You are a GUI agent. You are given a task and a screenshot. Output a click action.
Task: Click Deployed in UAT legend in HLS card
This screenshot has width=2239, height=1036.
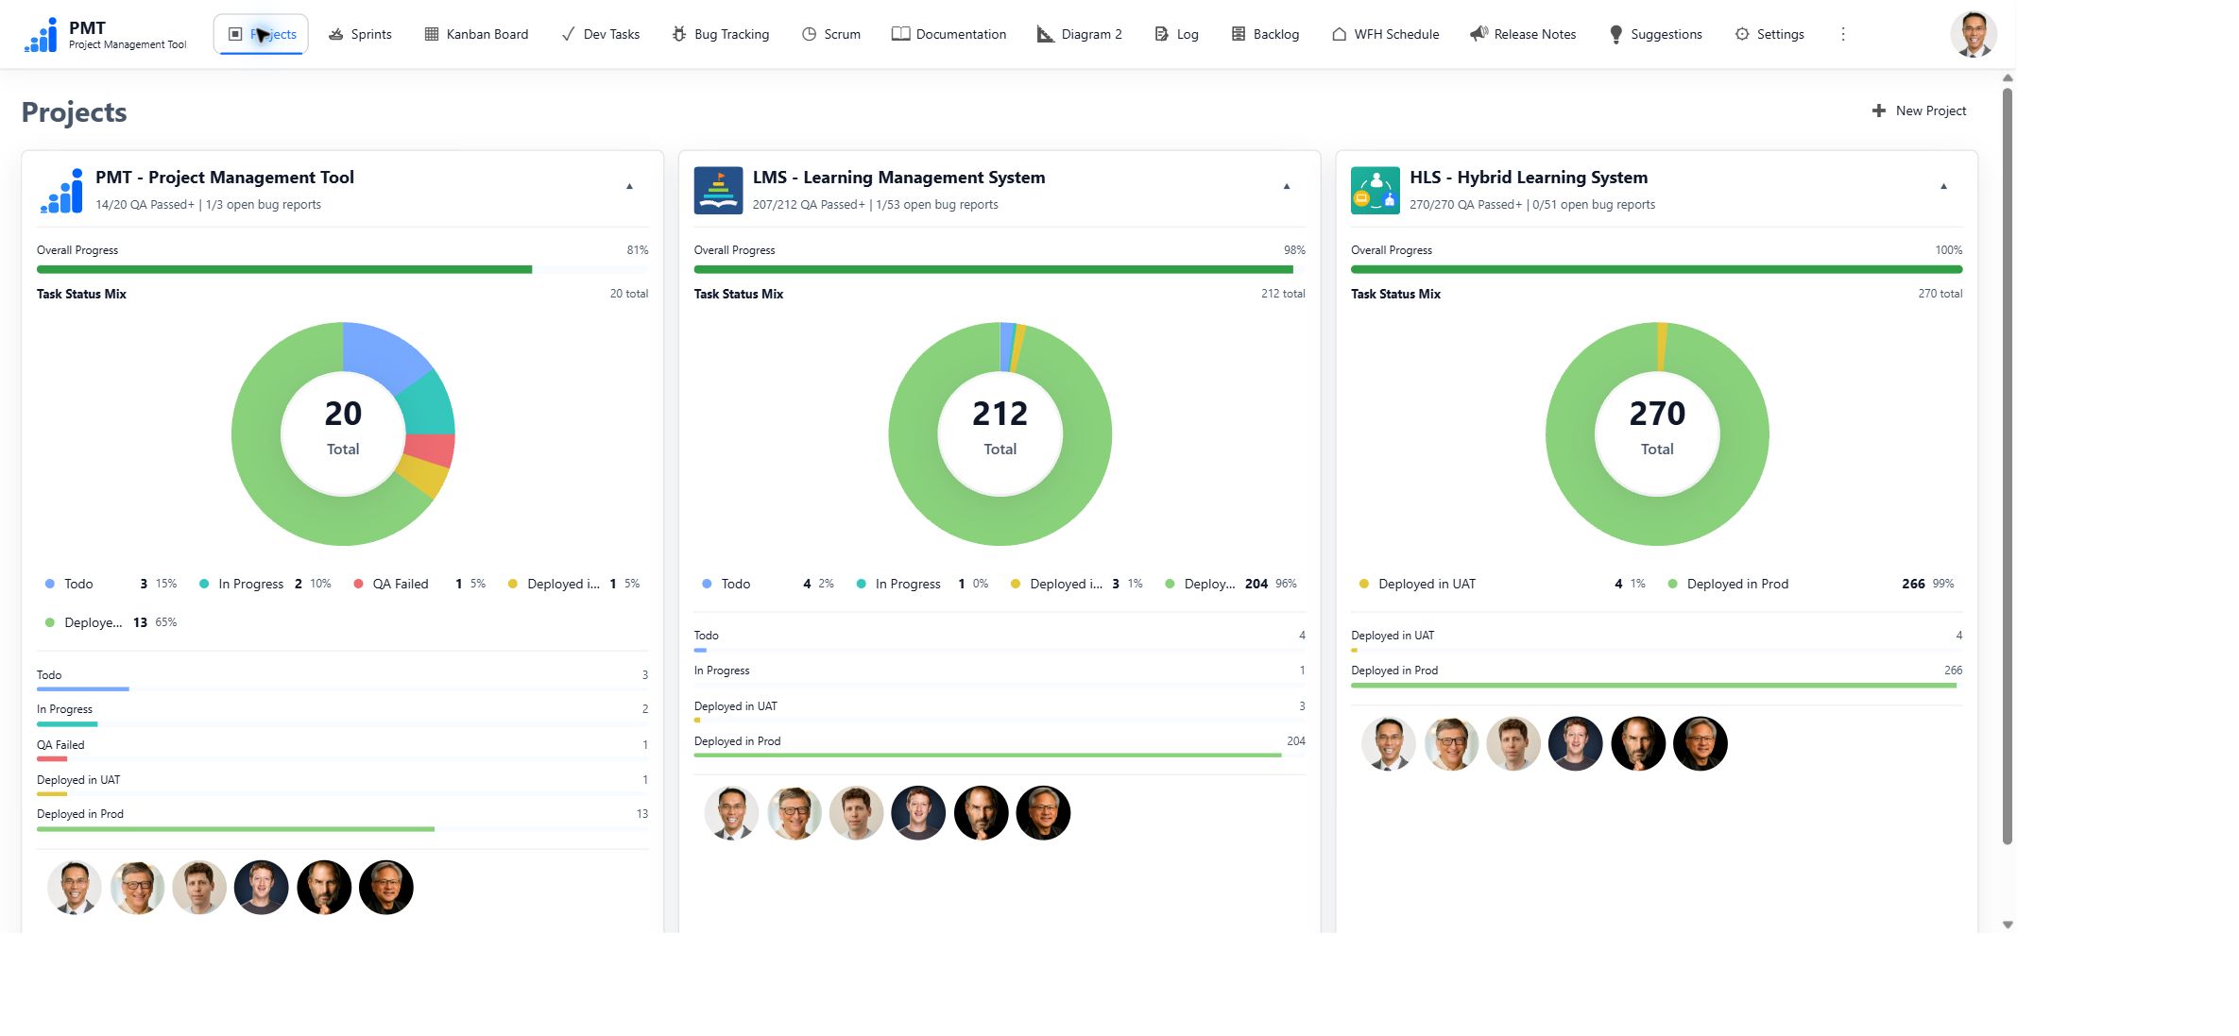[x=1502, y=584]
